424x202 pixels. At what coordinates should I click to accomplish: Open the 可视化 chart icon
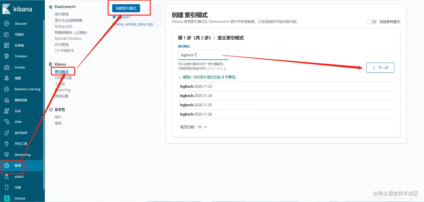[x=7, y=34]
